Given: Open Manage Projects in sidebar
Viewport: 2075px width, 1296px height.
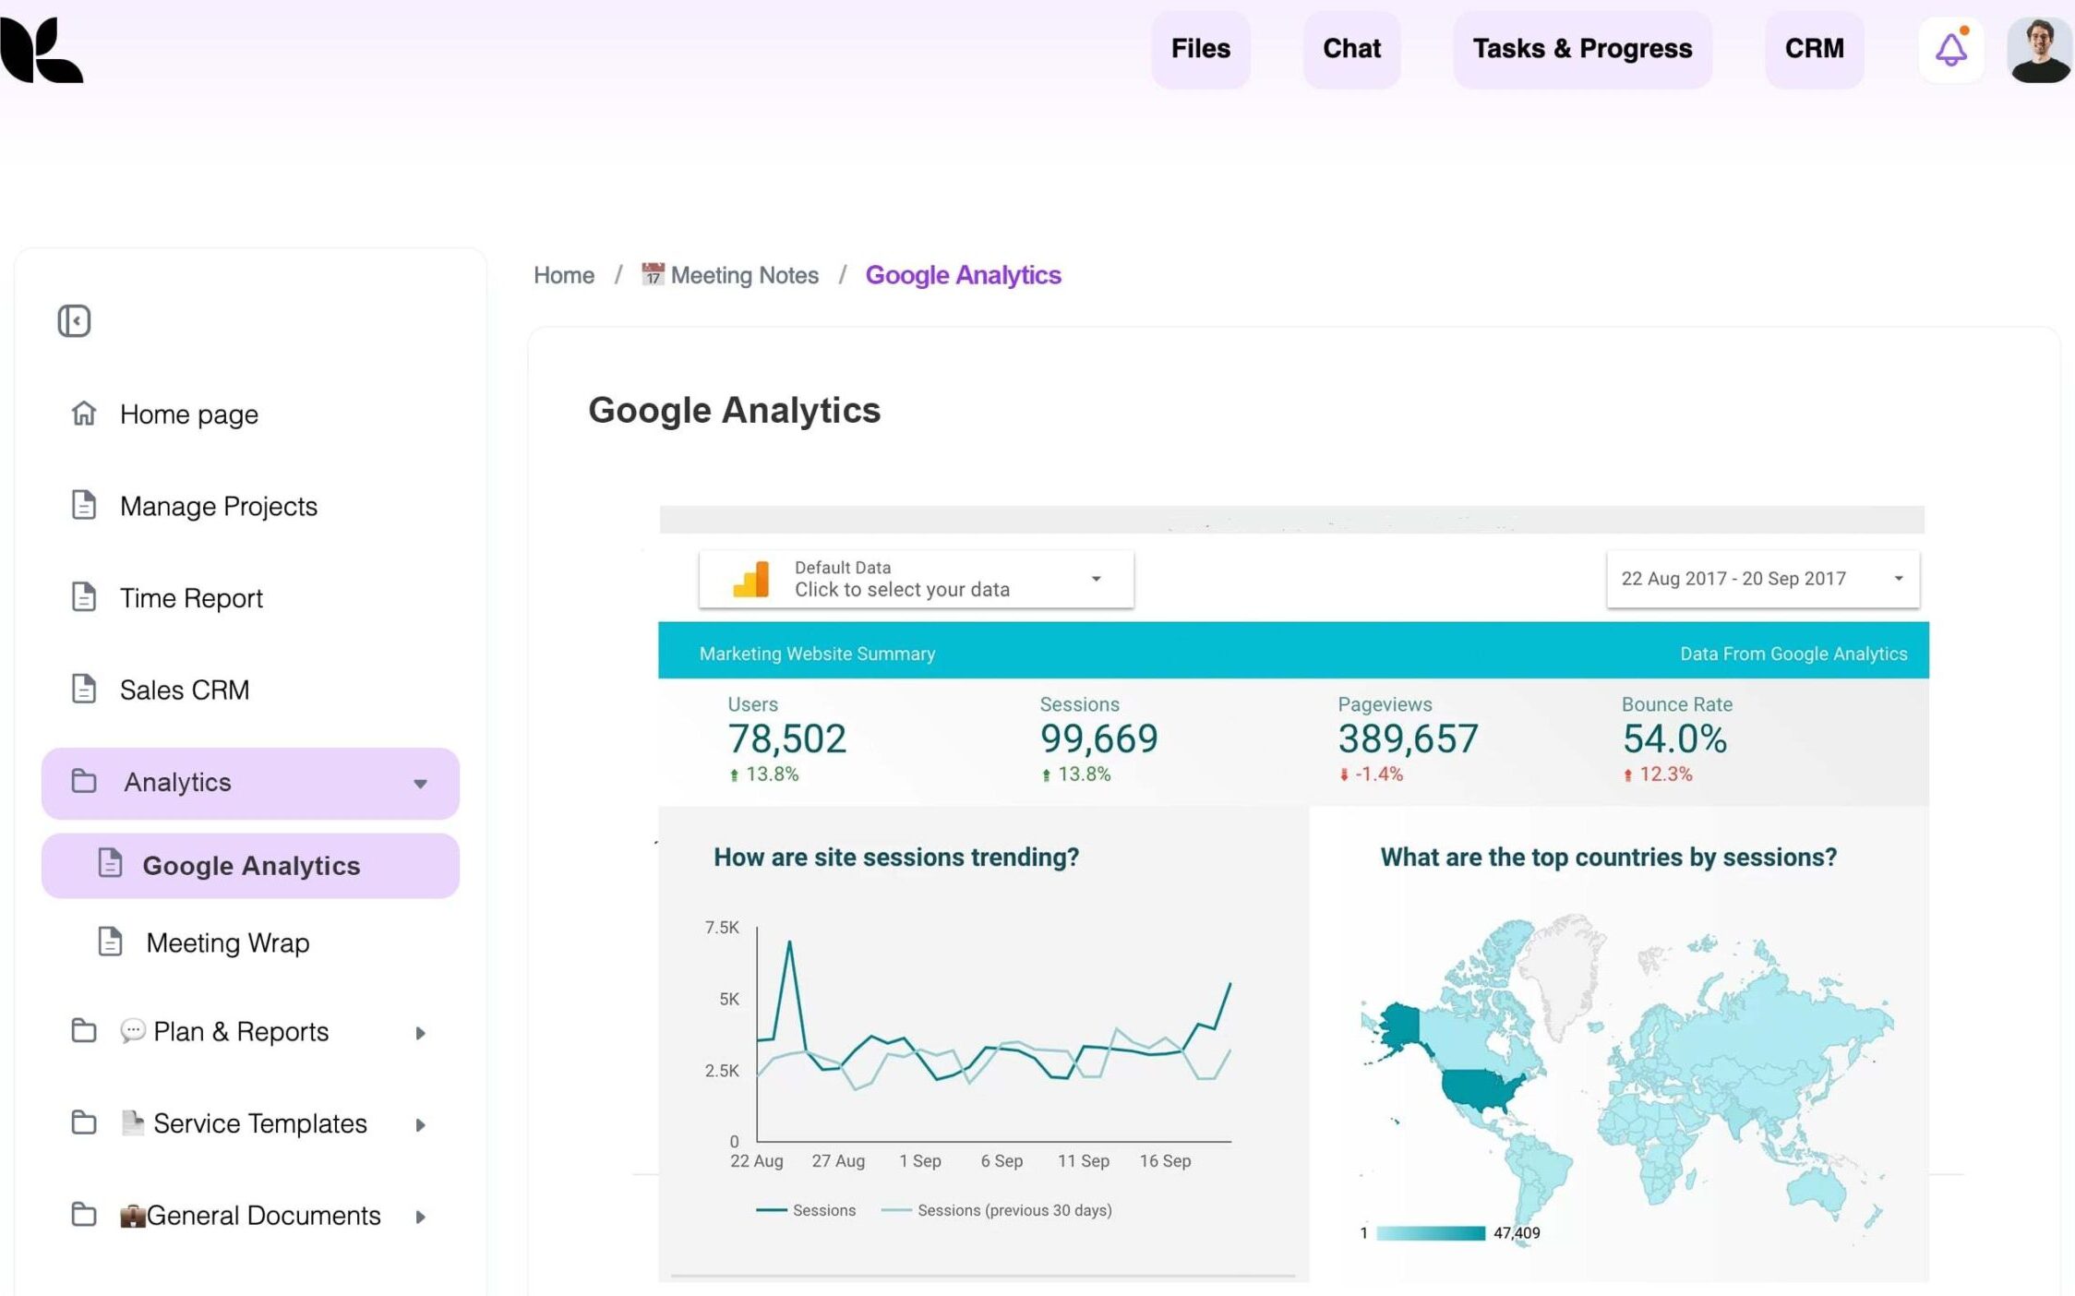Looking at the screenshot, I should [219, 506].
